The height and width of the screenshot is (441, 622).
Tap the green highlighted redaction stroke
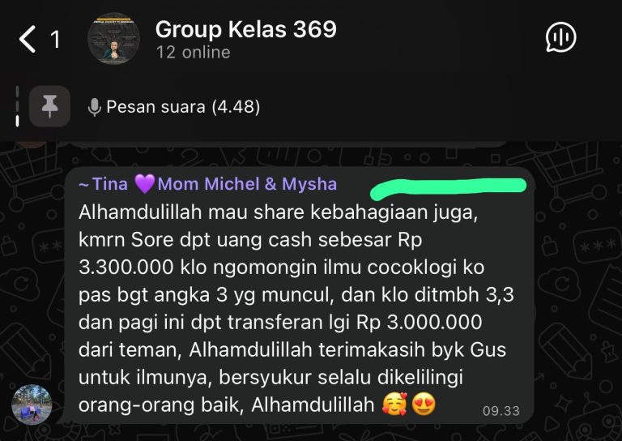tap(448, 188)
